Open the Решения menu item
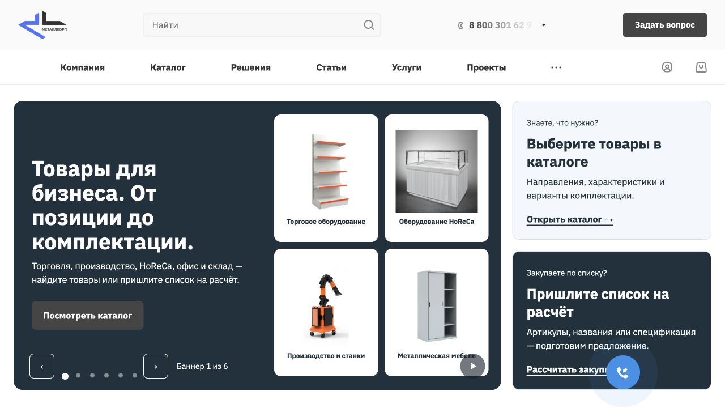 pyautogui.click(x=251, y=67)
